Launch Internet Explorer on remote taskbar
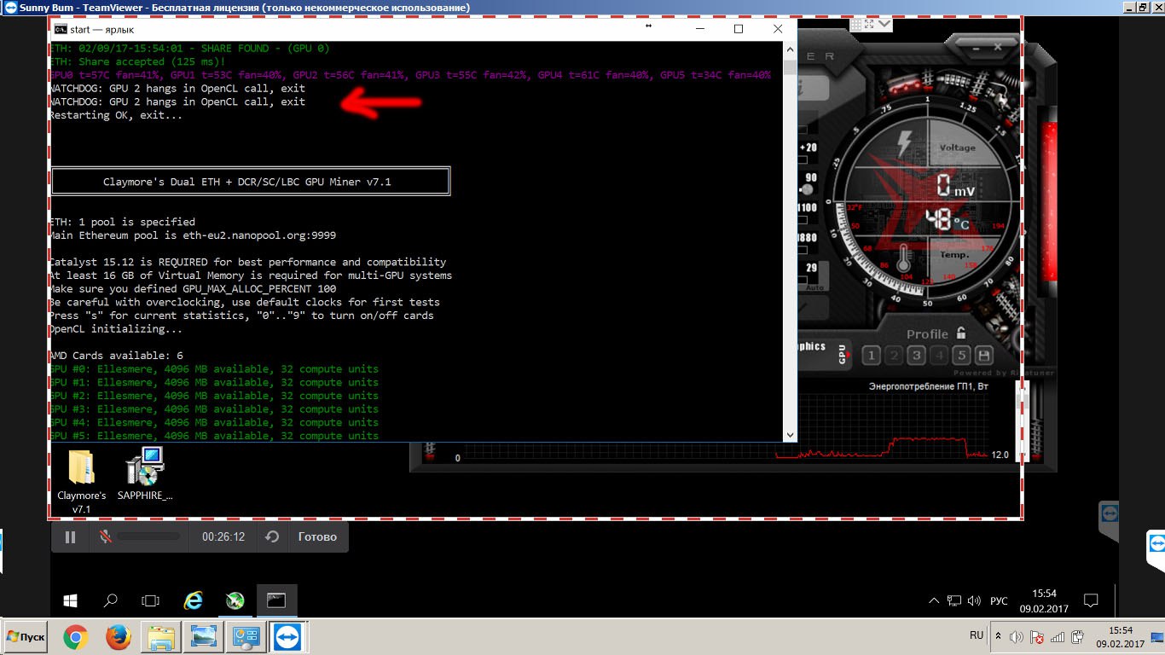Image resolution: width=1165 pixels, height=655 pixels. [194, 600]
